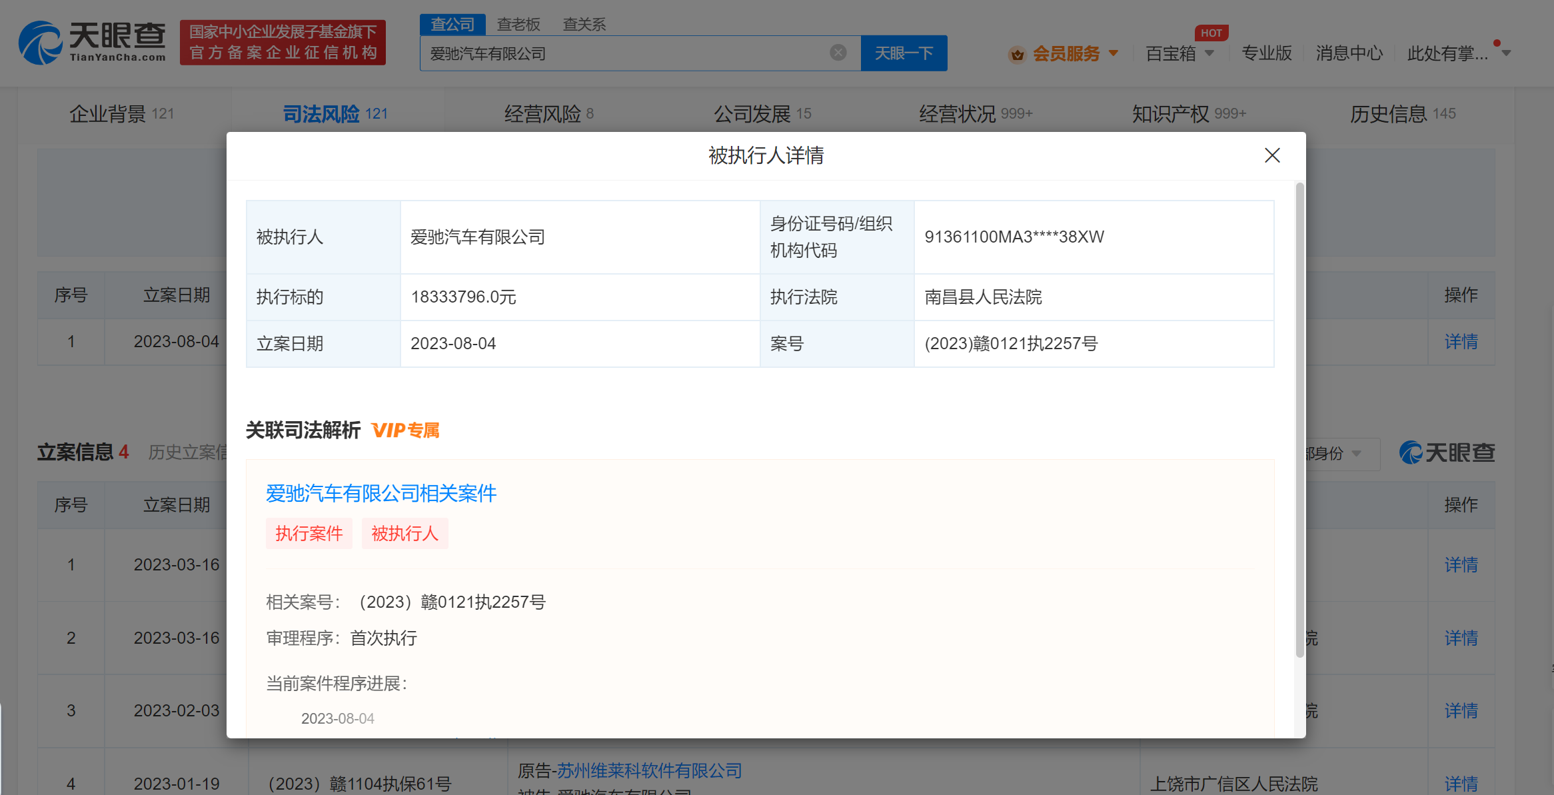Click the 上饶市广信区人民法院 cell
The width and height of the screenshot is (1554, 795).
1234,784
